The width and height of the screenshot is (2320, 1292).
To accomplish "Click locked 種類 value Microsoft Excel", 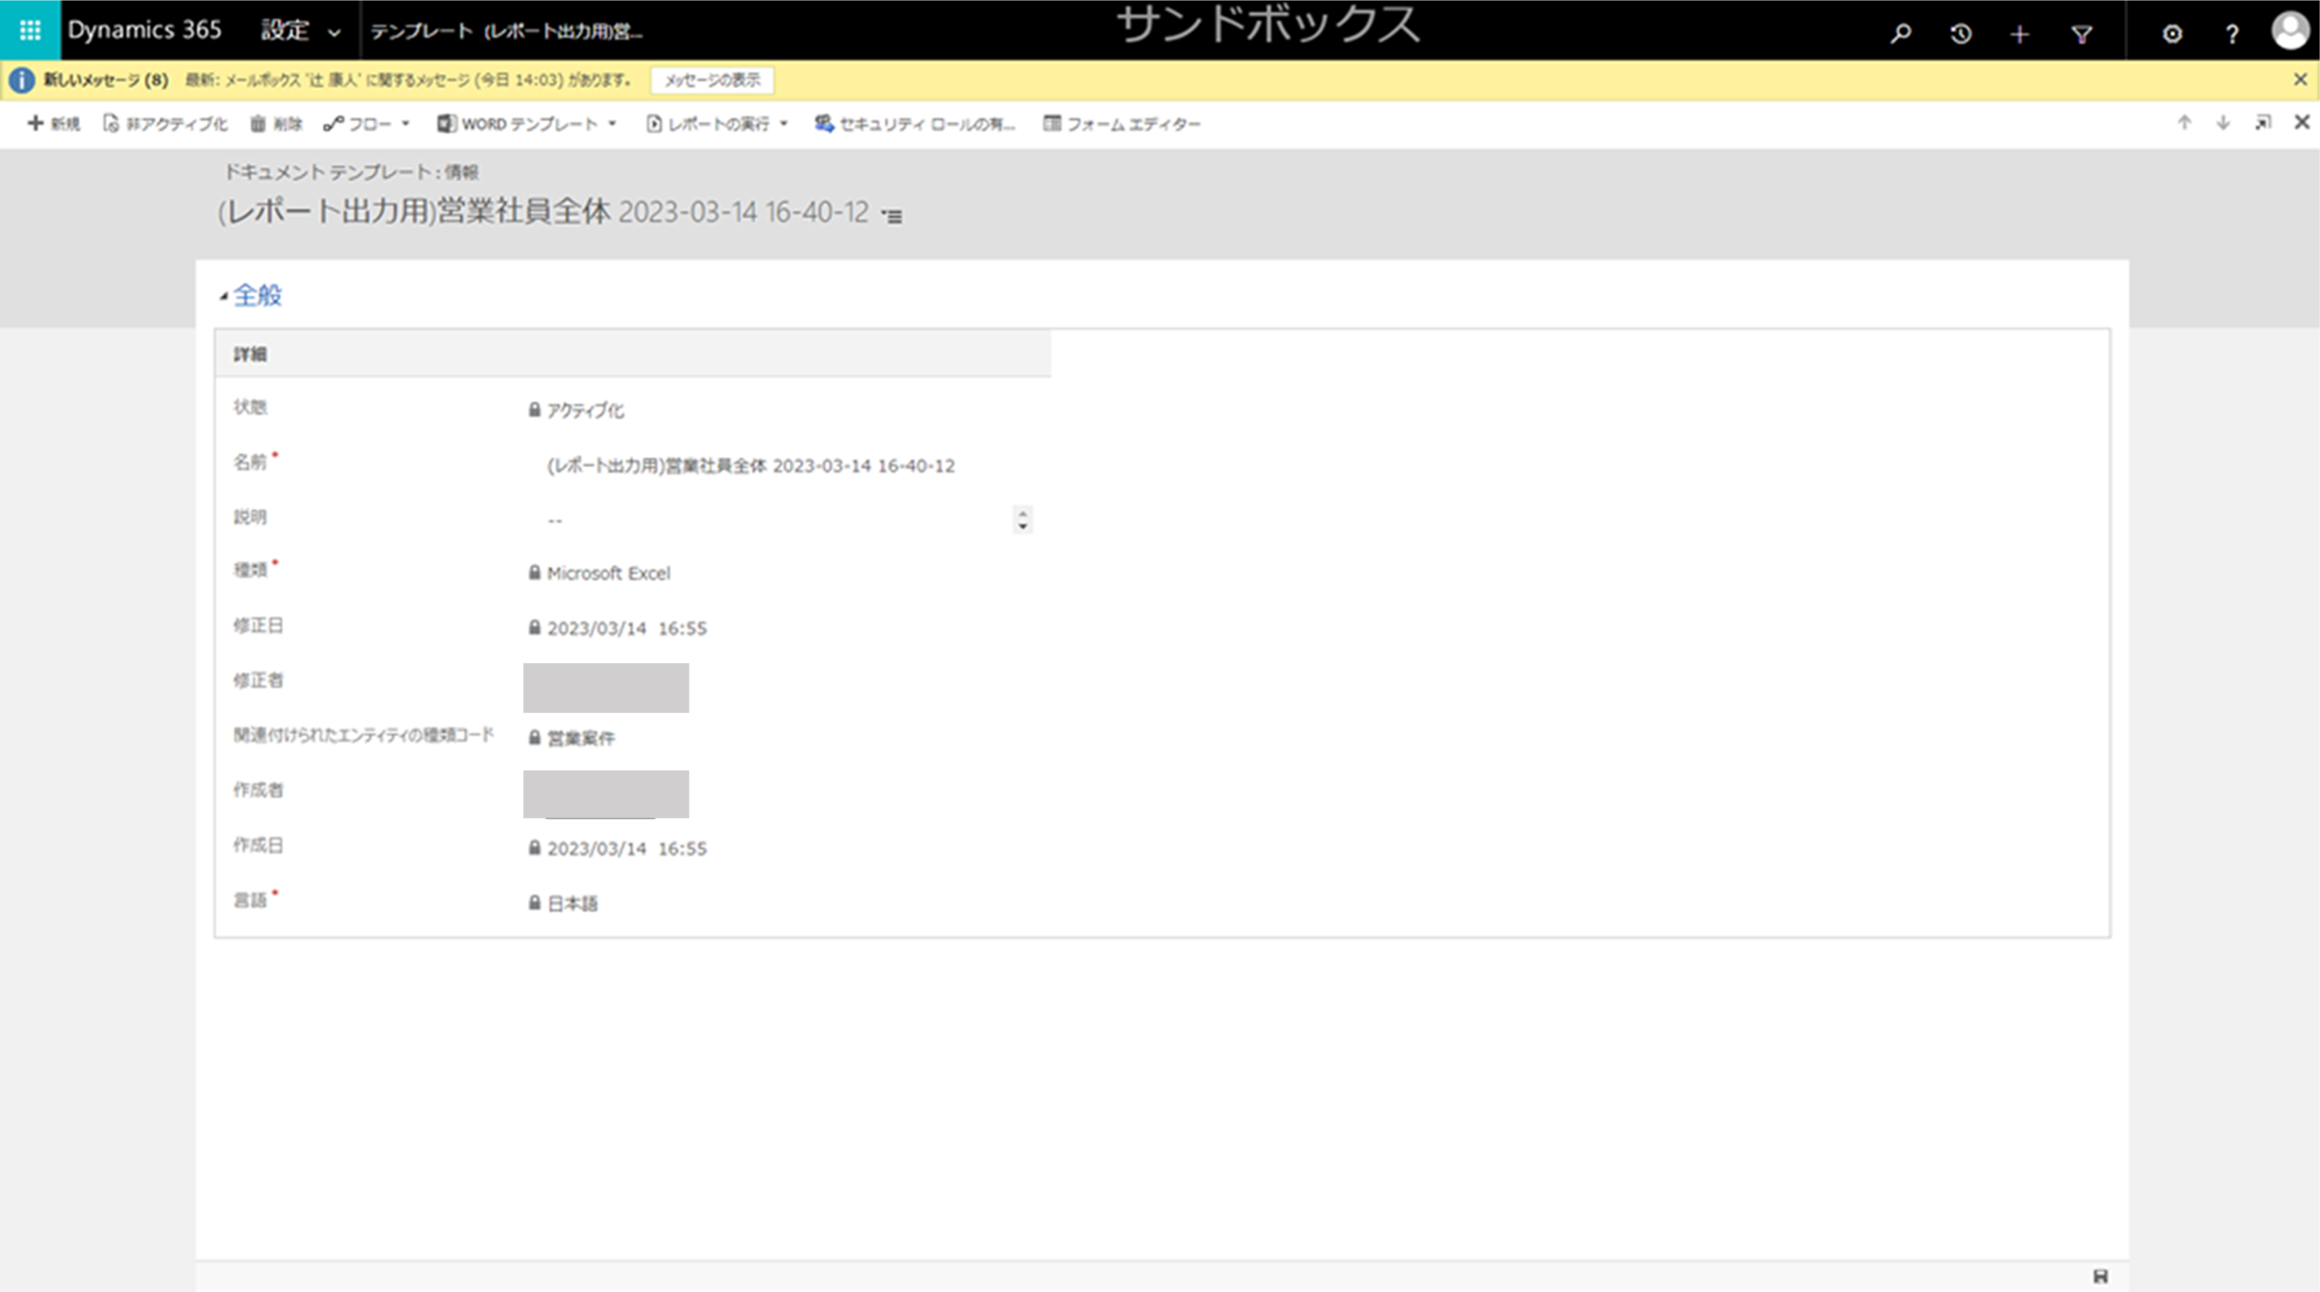I will [x=609, y=574].
